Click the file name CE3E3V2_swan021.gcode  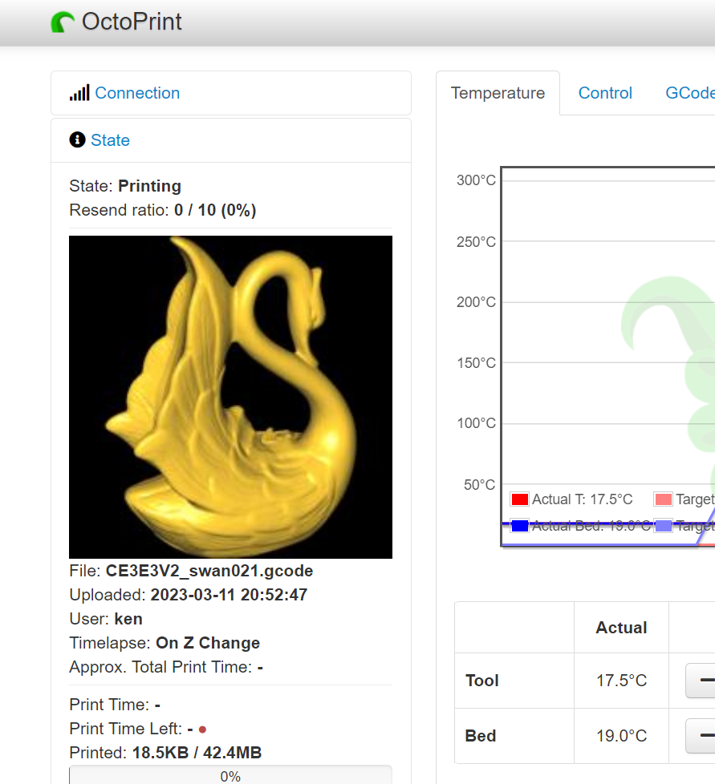point(209,571)
